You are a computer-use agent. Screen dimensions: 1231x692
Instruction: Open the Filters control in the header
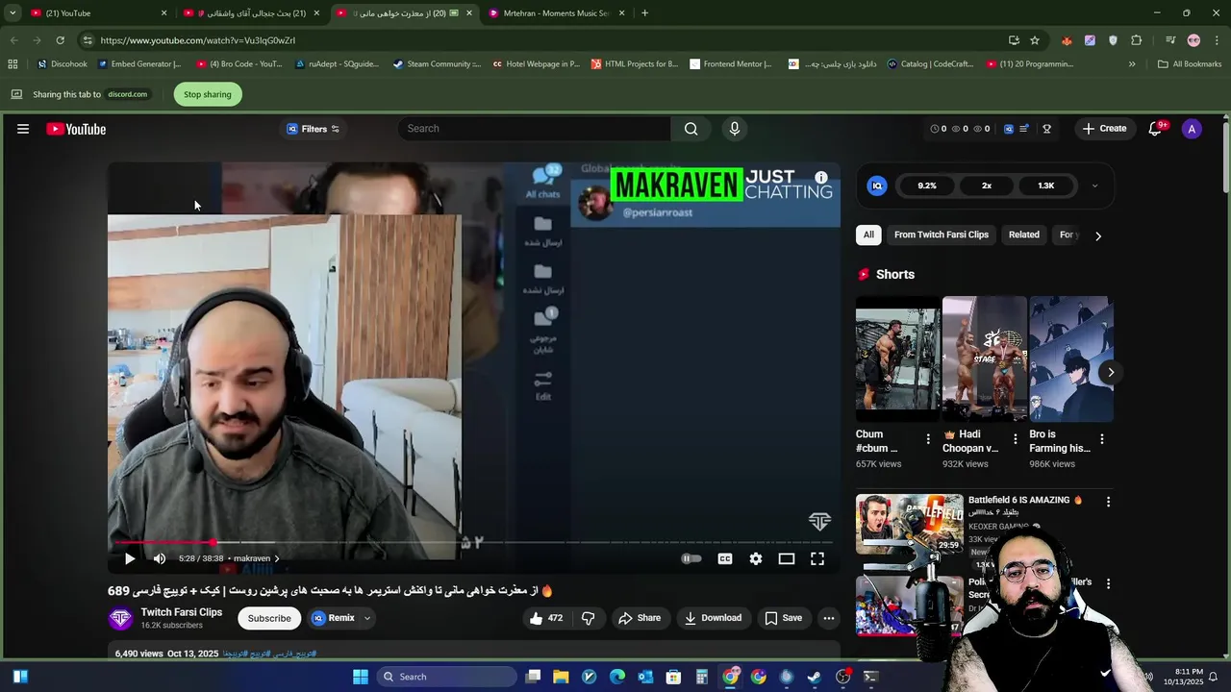point(314,129)
